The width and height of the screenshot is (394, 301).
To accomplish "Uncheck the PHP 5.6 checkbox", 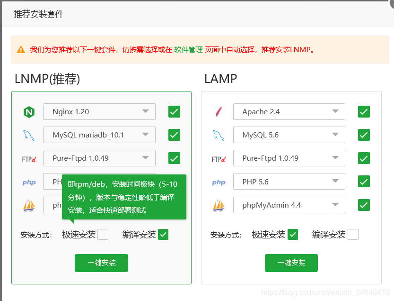I will click(364, 182).
